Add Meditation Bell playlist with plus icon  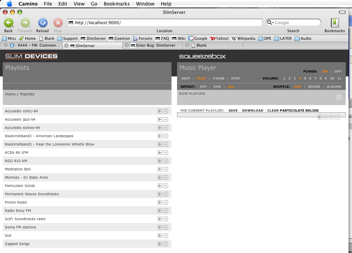(166, 169)
